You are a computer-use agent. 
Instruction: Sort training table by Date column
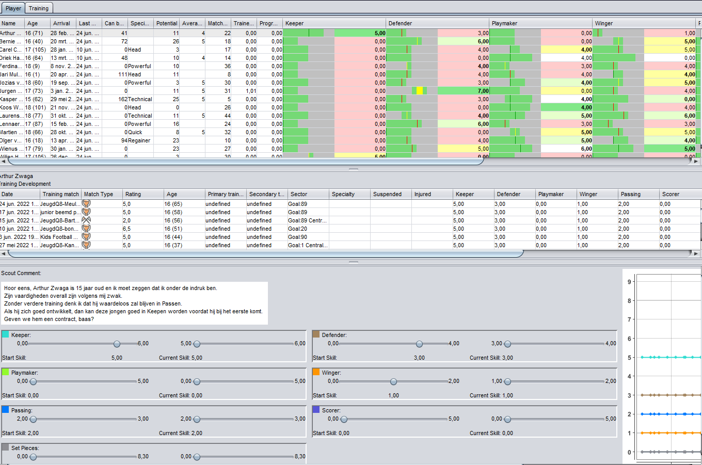click(x=20, y=194)
